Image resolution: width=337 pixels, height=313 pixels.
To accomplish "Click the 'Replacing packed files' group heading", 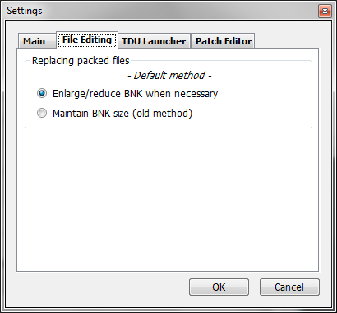I will [x=81, y=61].
